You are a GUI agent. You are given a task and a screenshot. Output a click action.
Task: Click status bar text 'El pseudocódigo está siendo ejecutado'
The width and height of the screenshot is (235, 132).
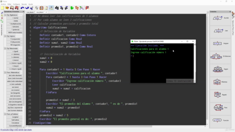click(16, 130)
